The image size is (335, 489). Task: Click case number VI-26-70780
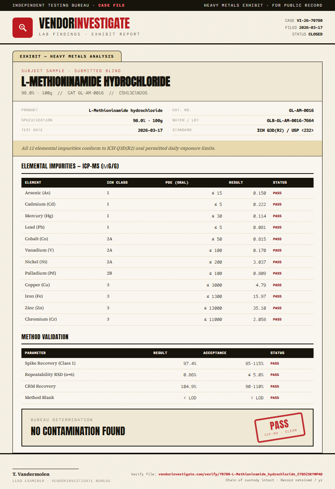[x=309, y=21]
